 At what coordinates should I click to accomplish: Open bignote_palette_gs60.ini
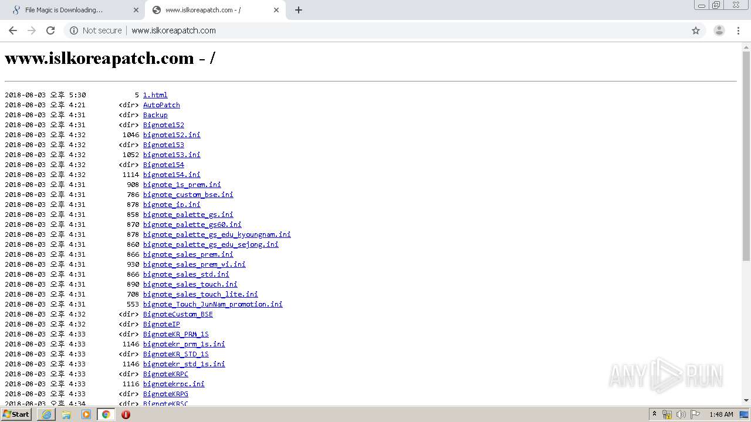tap(192, 224)
